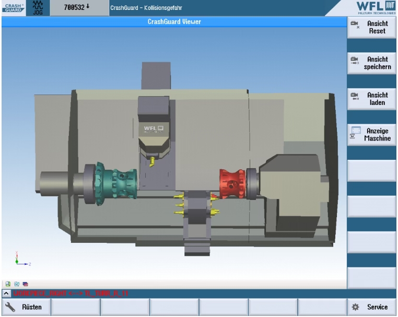
Task: Select the JOG mode icon
Action: coord(38,8)
